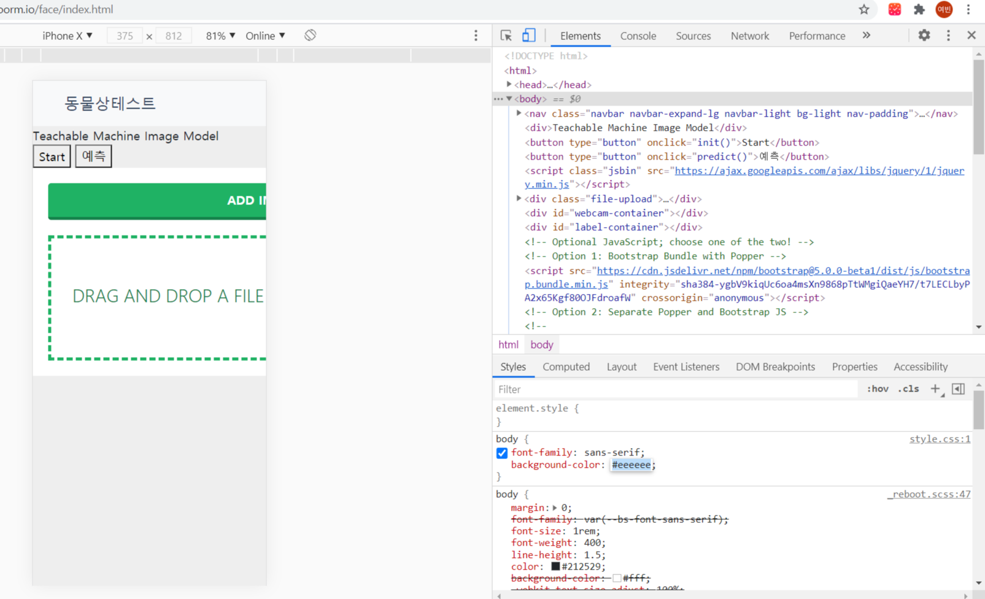Open the Network tab
The image size is (985, 599).
point(750,36)
